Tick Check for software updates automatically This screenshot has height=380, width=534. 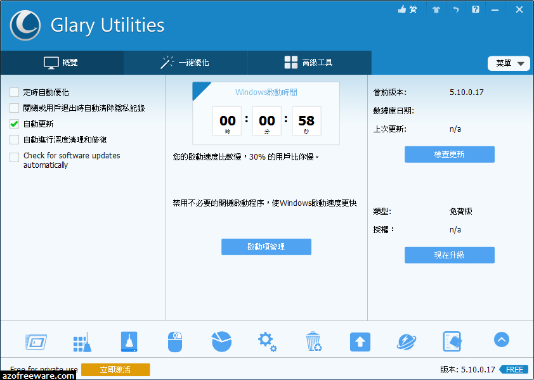pyautogui.click(x=15, y=157)
